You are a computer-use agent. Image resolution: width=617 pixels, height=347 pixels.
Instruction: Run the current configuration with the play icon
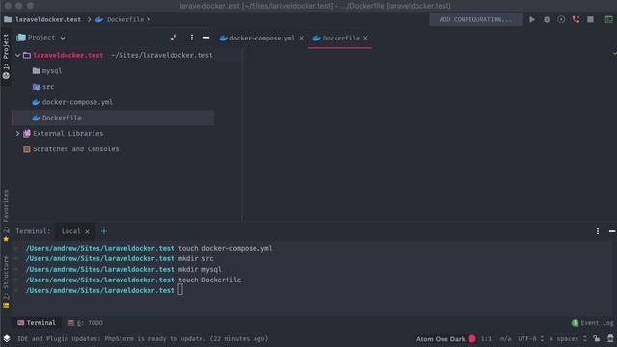(x=532, y=19)
